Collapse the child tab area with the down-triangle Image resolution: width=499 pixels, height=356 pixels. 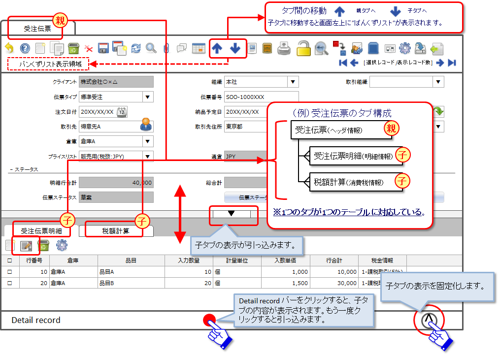[x=232, y=214]
